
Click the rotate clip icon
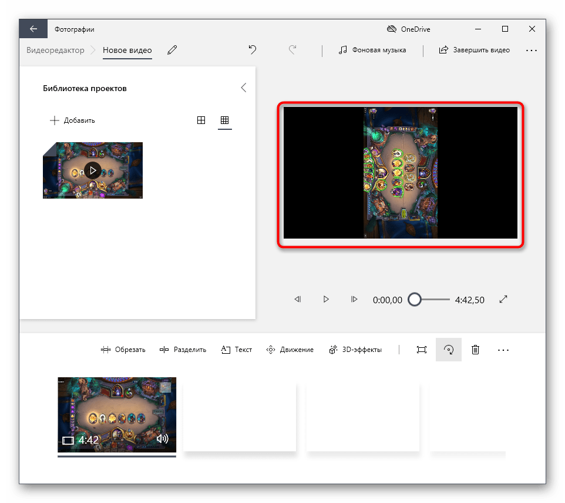coord(448,350)
